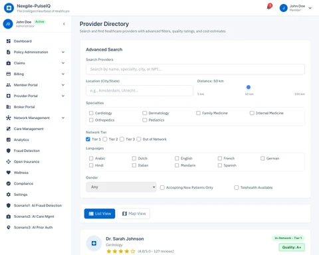
Task: Click the Analytics chart icon
Action: point(9,139)
